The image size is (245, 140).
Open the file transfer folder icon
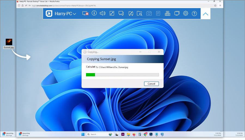[x=140, y=13]
